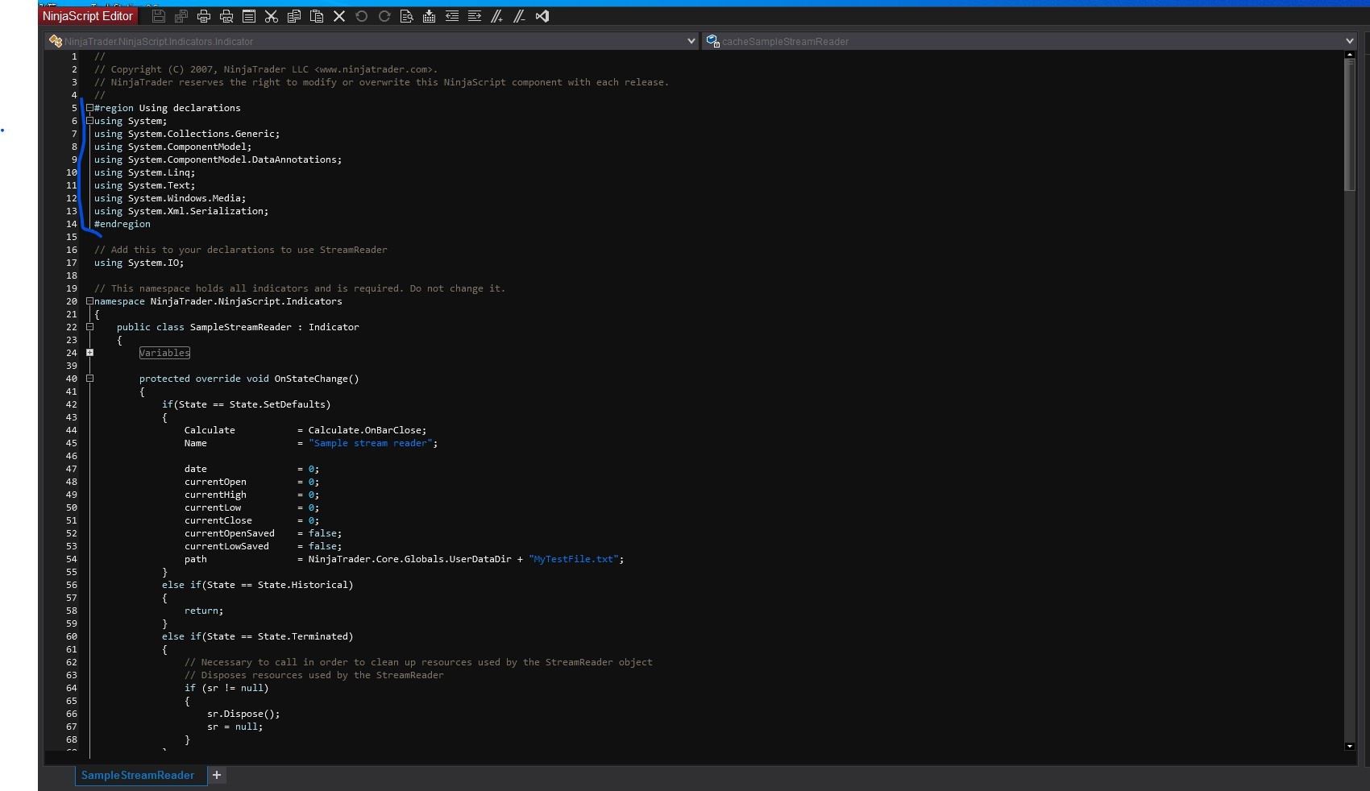Click the collapsed "Variables" box
The width and height of the screenshot is (1370, 791).
[x=164, y=353]
